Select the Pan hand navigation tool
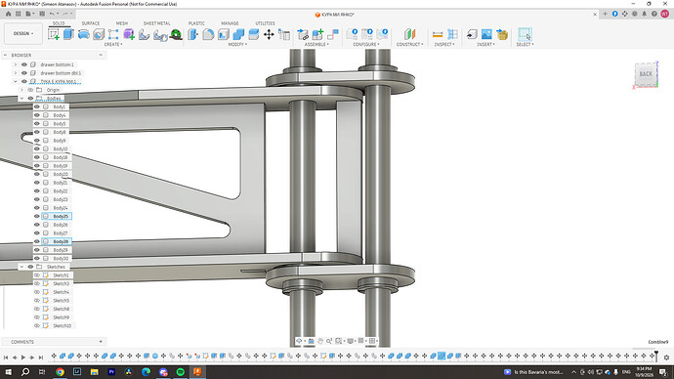The image size is (674, 379). pyautogui.click(x=320, y=341)
